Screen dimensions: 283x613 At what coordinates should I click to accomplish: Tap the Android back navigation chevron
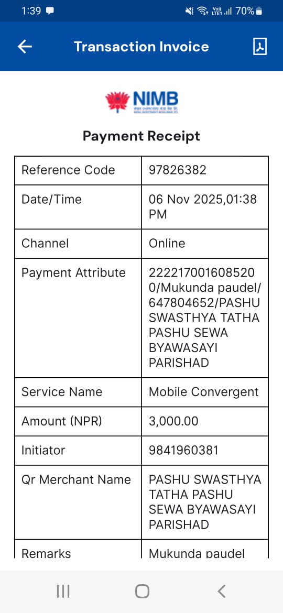(x=222, y=592)
